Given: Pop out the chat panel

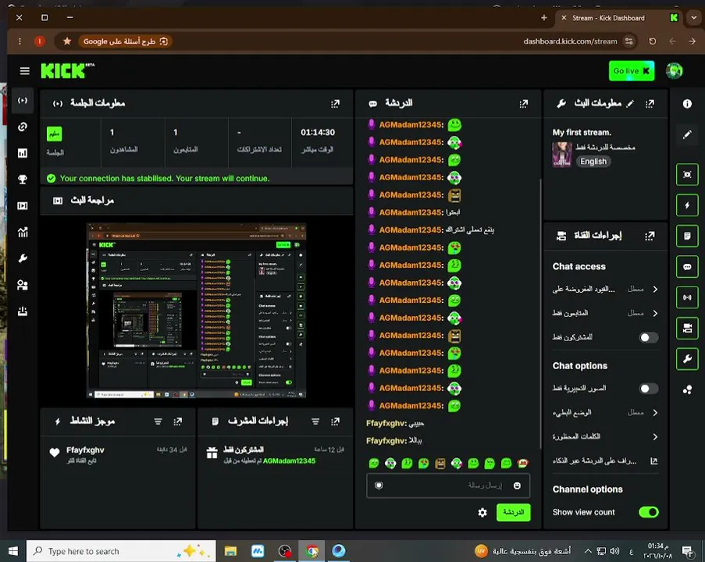Looking at the screenshot, I should [x=524, y=104].
